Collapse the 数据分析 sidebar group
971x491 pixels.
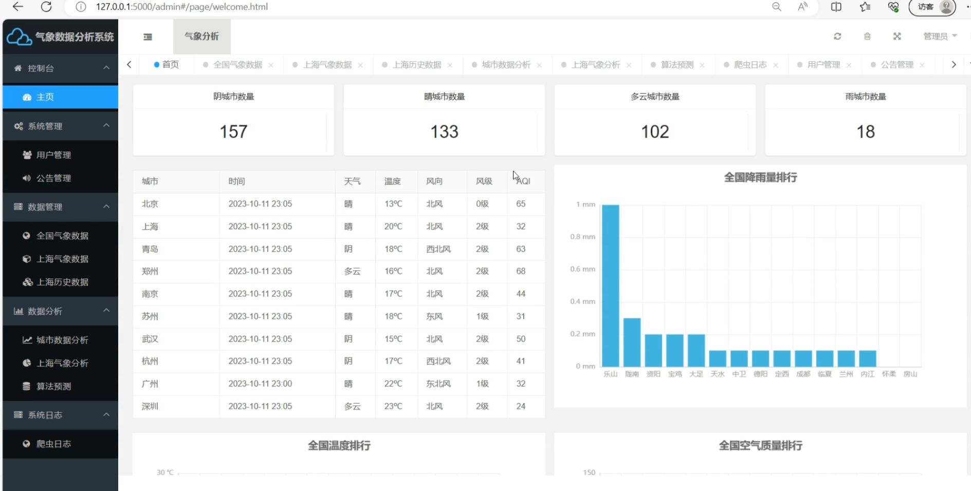(x=60, y=311)
